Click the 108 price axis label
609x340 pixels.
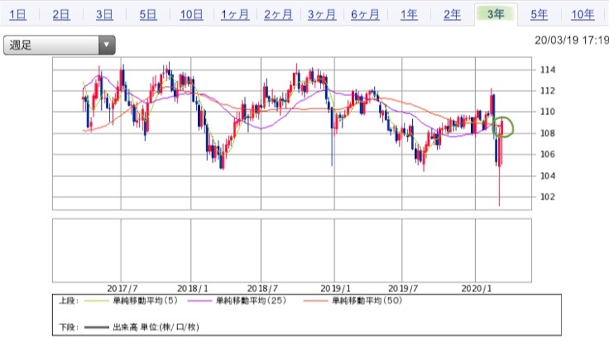(x=548, y=133)
